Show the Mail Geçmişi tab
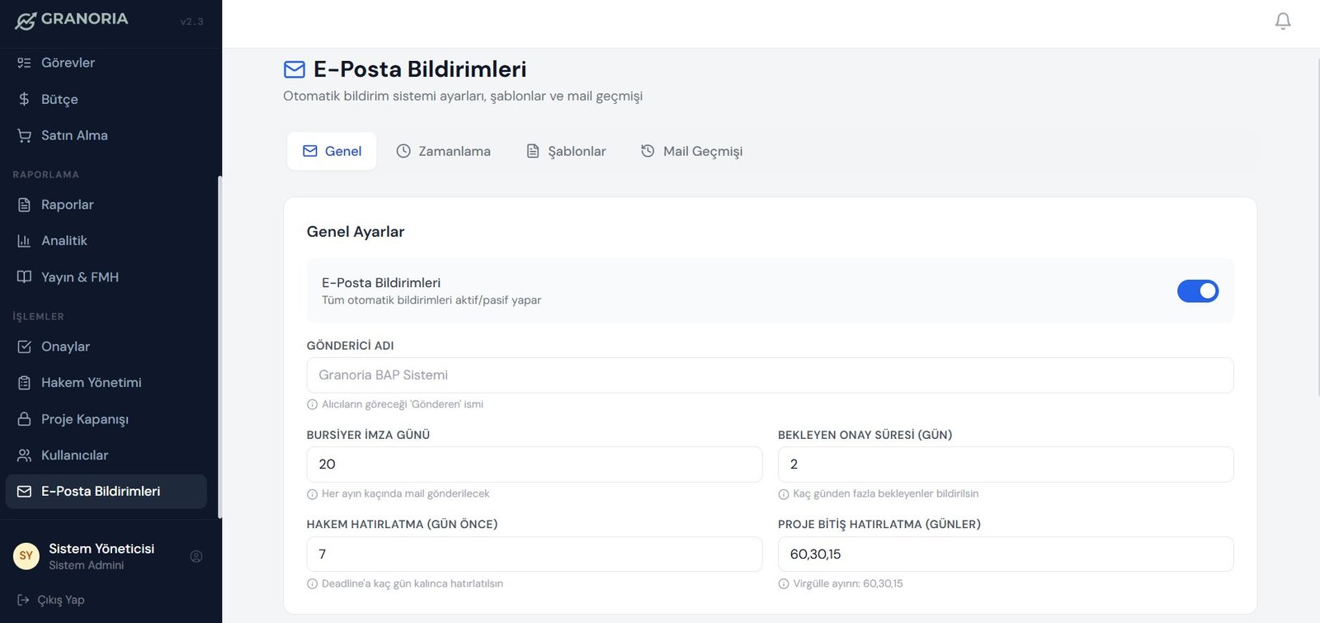 (691, 151)
